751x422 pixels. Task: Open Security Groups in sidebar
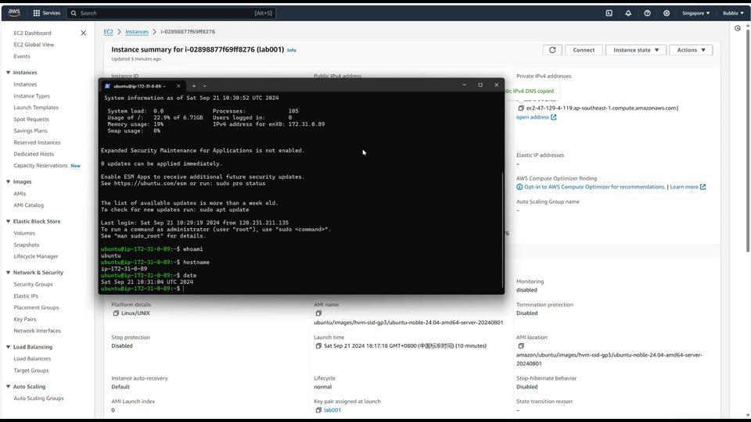(33, 284)
